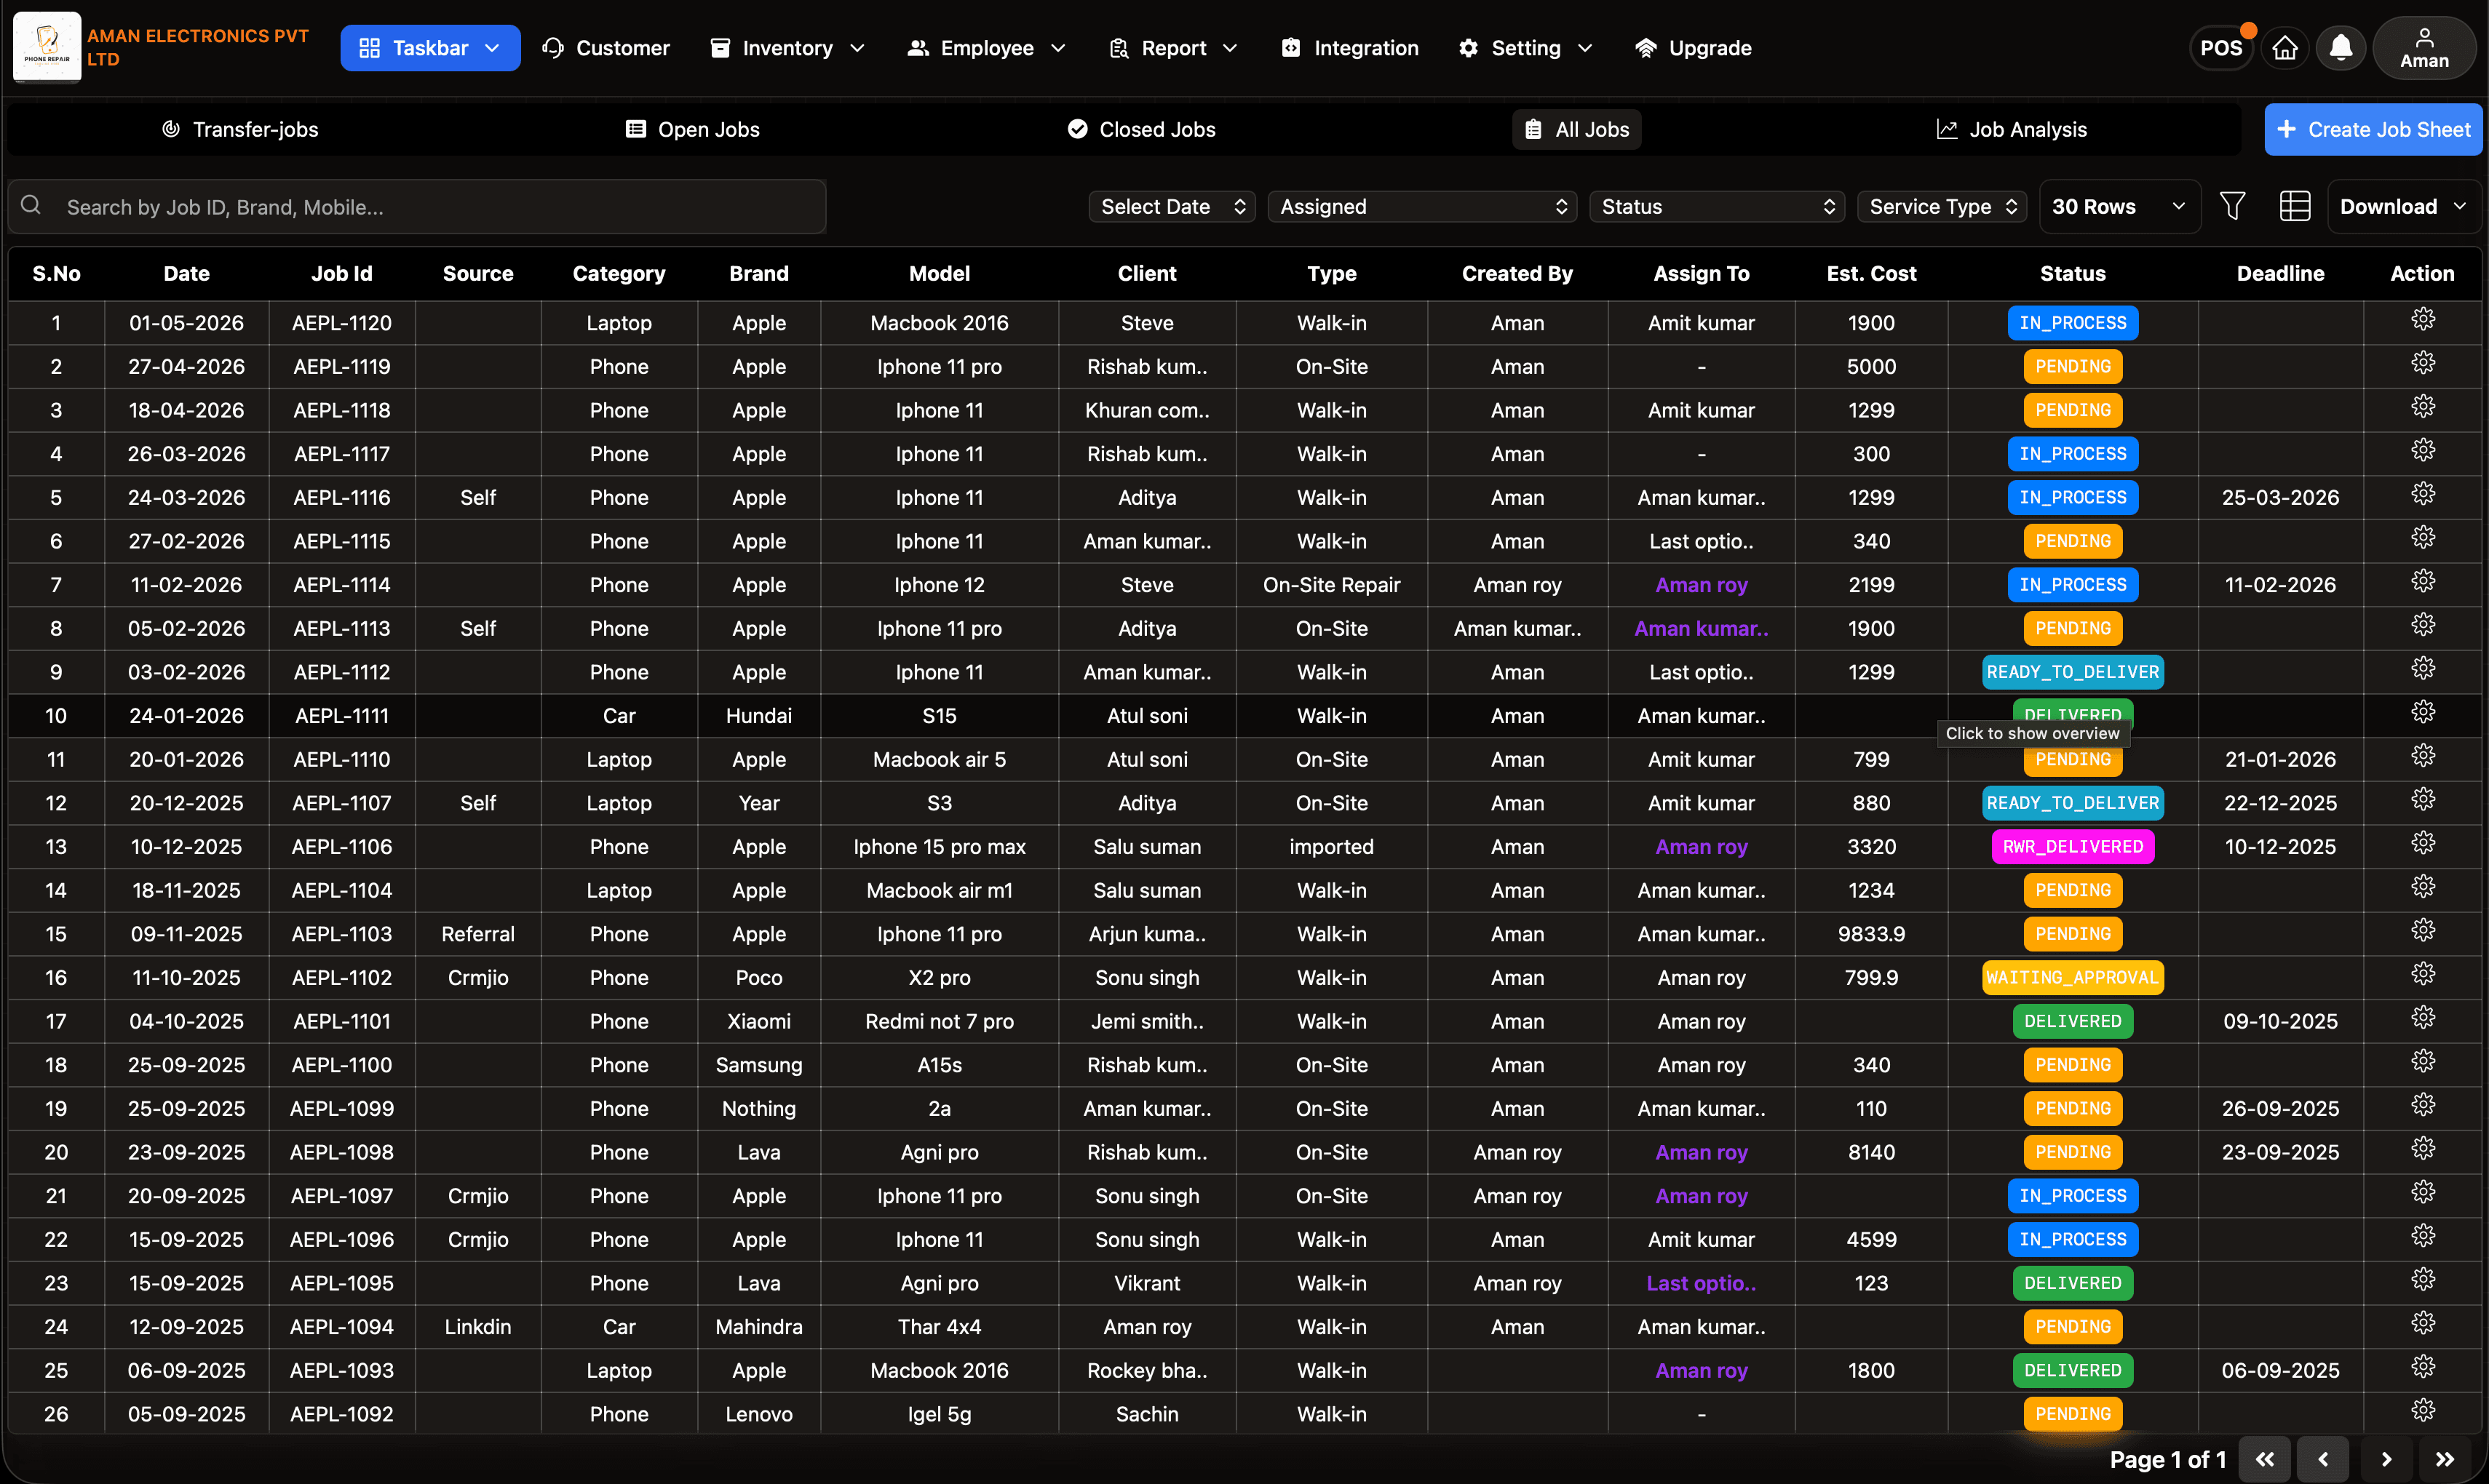Open action gear for job AEPL-1092
The height and width of the screenshot is (1484, 2489).
coord(2422,1410)
